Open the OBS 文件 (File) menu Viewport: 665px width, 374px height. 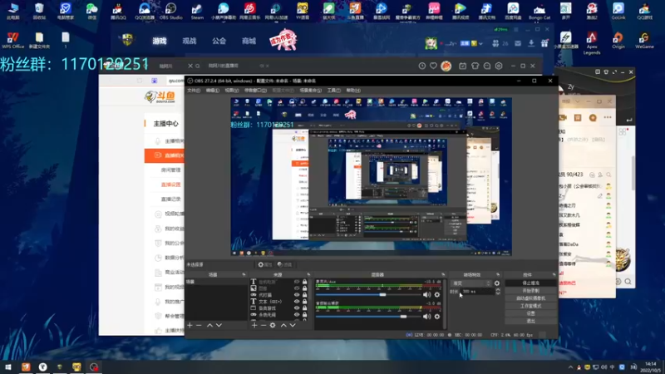tap(194, 91)
